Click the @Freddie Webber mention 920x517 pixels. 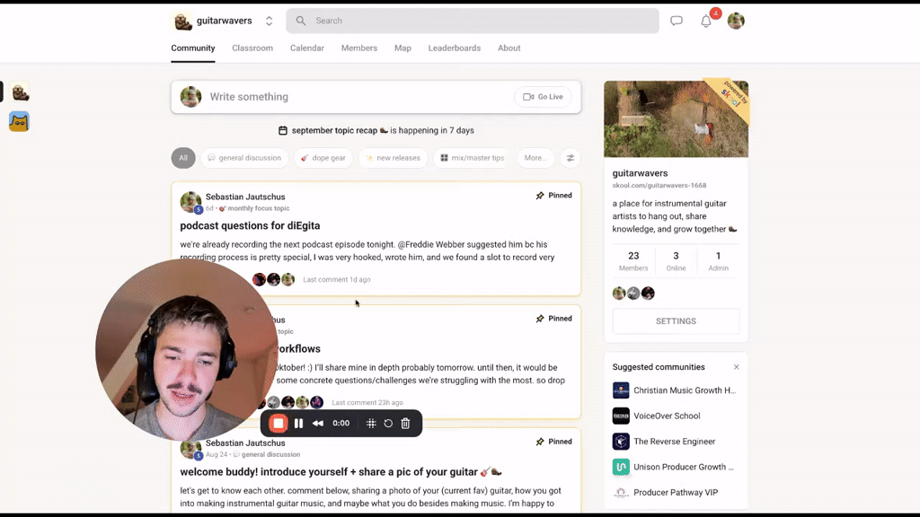pyautogui.click(x=432, y=244)
